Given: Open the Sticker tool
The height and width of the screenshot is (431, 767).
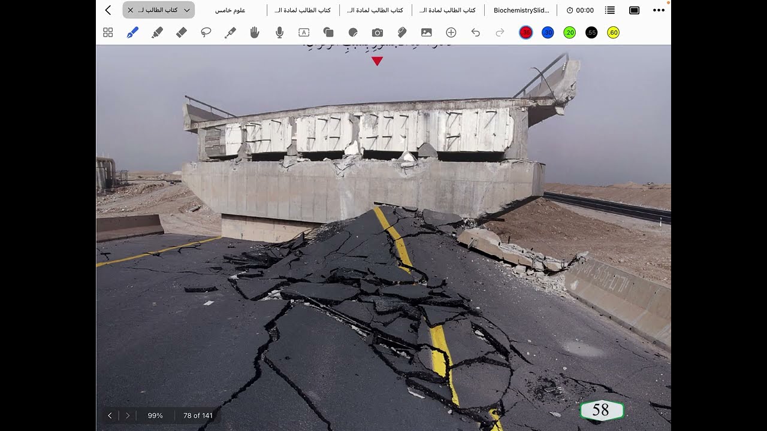Looking at the screenshot, I should coord(353,32).
